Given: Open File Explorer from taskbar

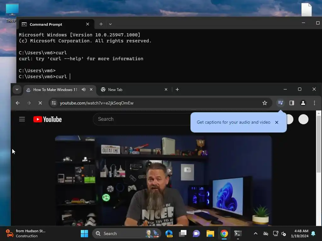Looking at the screenshot, I should click(210, 233).
